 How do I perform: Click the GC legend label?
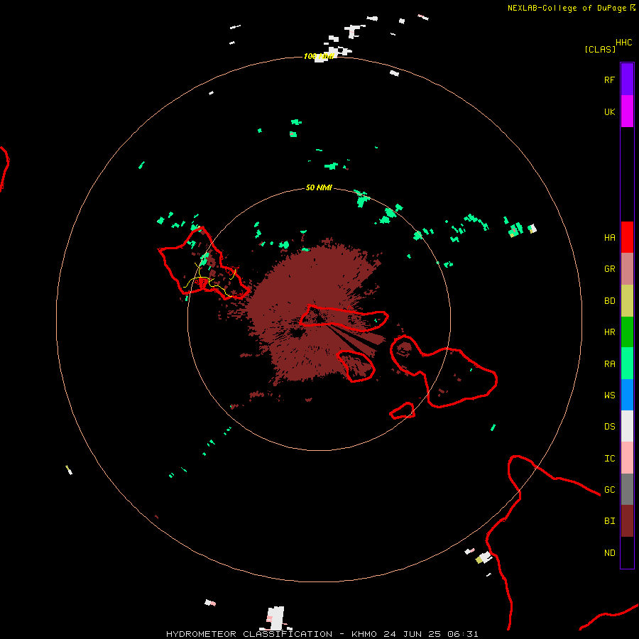click(x=609, y=490)
